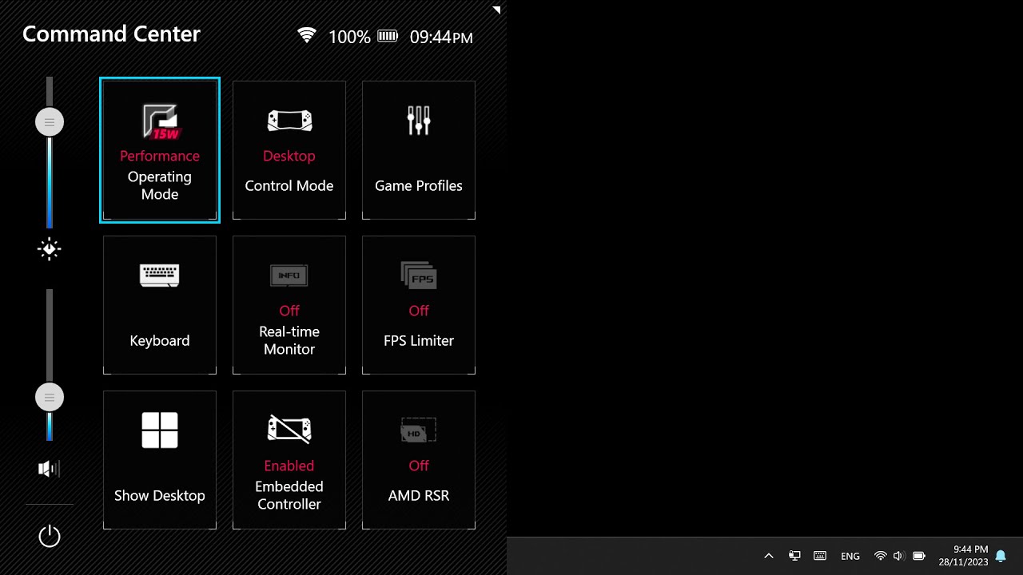Click the notification bell in the taskbar
The width and height of the screenshot is (1023, 575).
(x=1001, y=555)
